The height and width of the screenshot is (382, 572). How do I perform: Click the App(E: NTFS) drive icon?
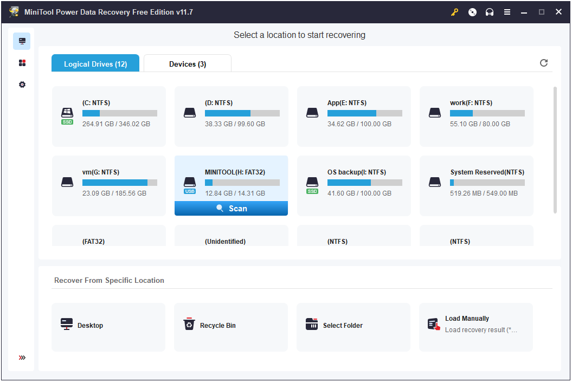(312, 113)
